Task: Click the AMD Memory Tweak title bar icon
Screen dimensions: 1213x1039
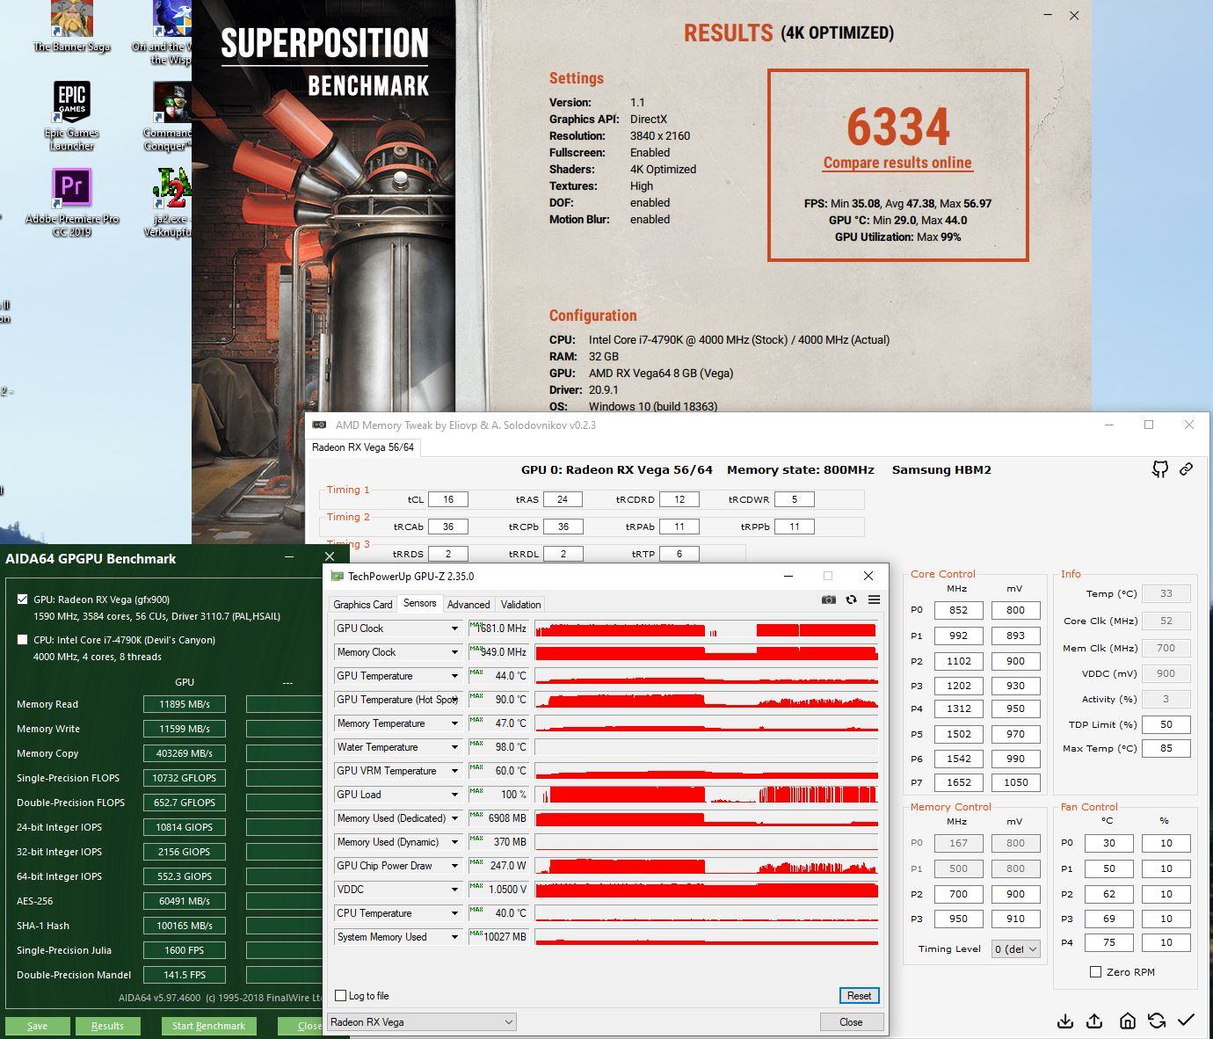Action: 319,425
